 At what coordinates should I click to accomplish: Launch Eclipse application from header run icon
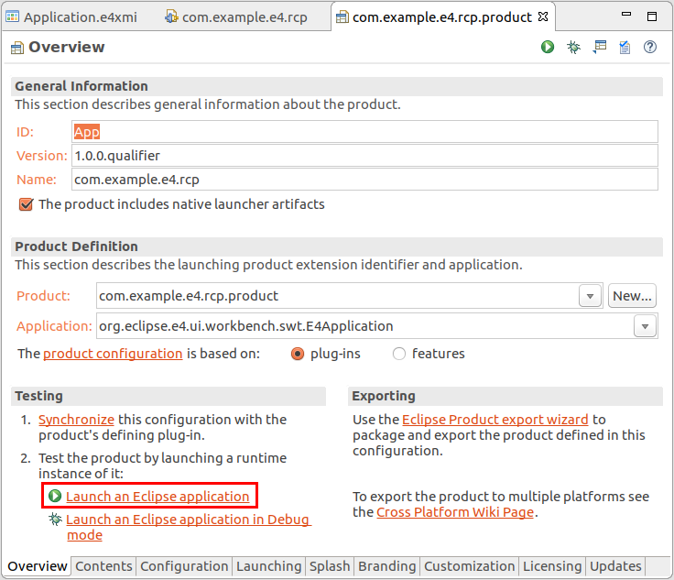pyautogui.click(x=548, y=47)
